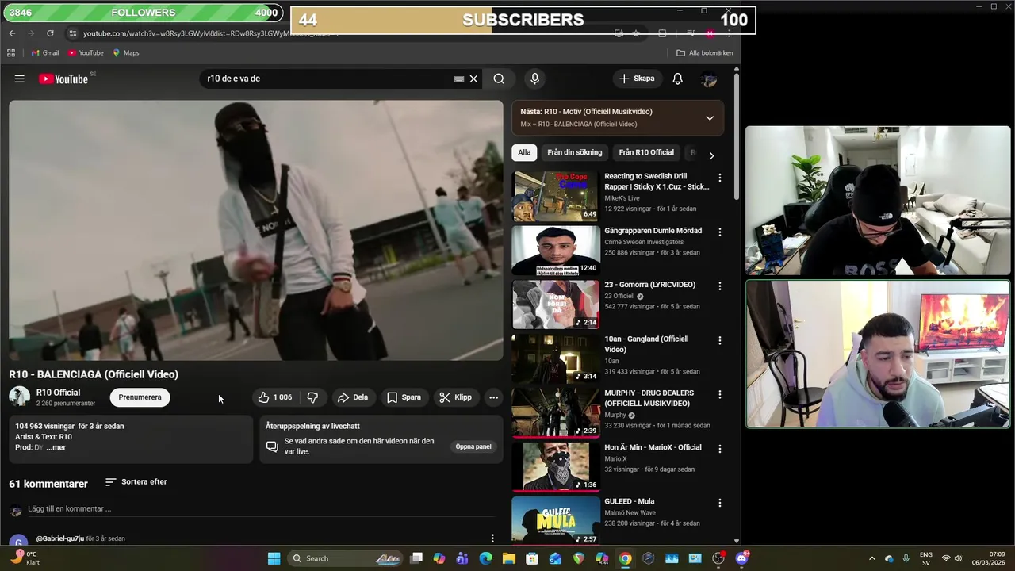Screen dimensions: 1015x571
Task: Select Från din sökning filter chip
Action: tap(575, 152)
